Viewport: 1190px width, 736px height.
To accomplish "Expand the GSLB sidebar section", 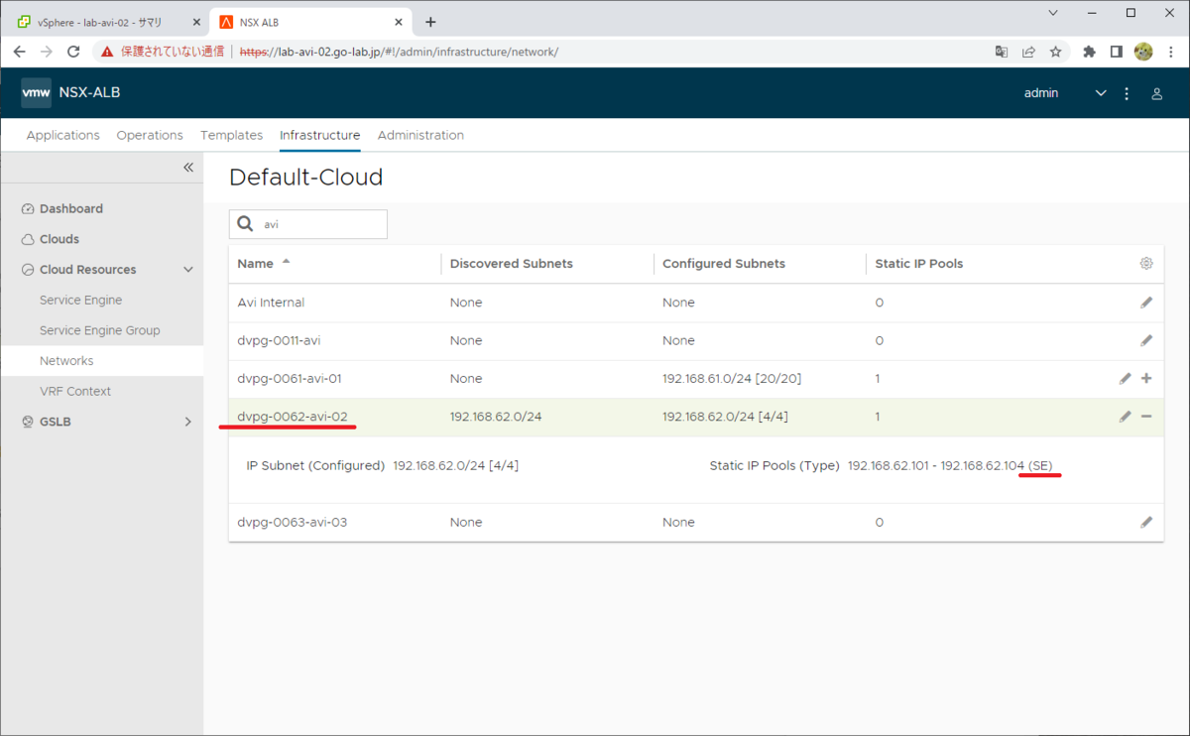I will tap(188, 422).
